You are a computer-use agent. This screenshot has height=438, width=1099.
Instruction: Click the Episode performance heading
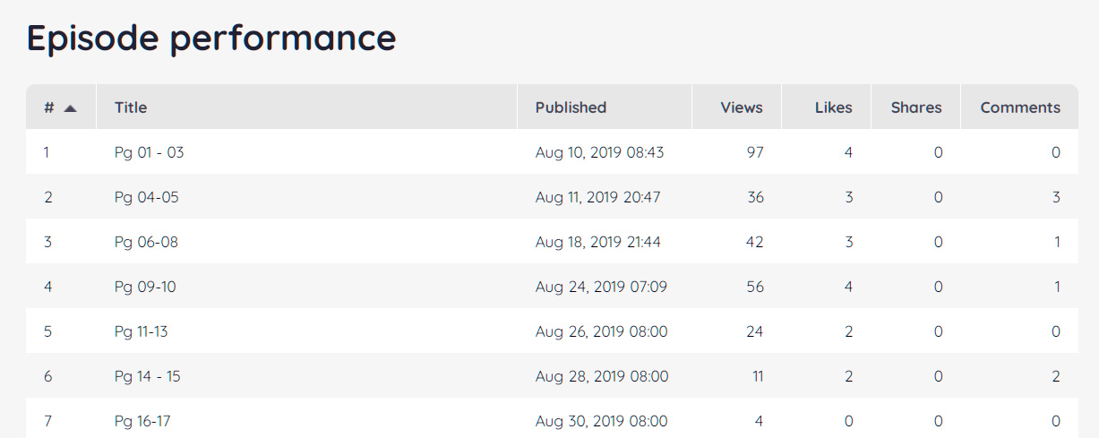tap(211, 39)
